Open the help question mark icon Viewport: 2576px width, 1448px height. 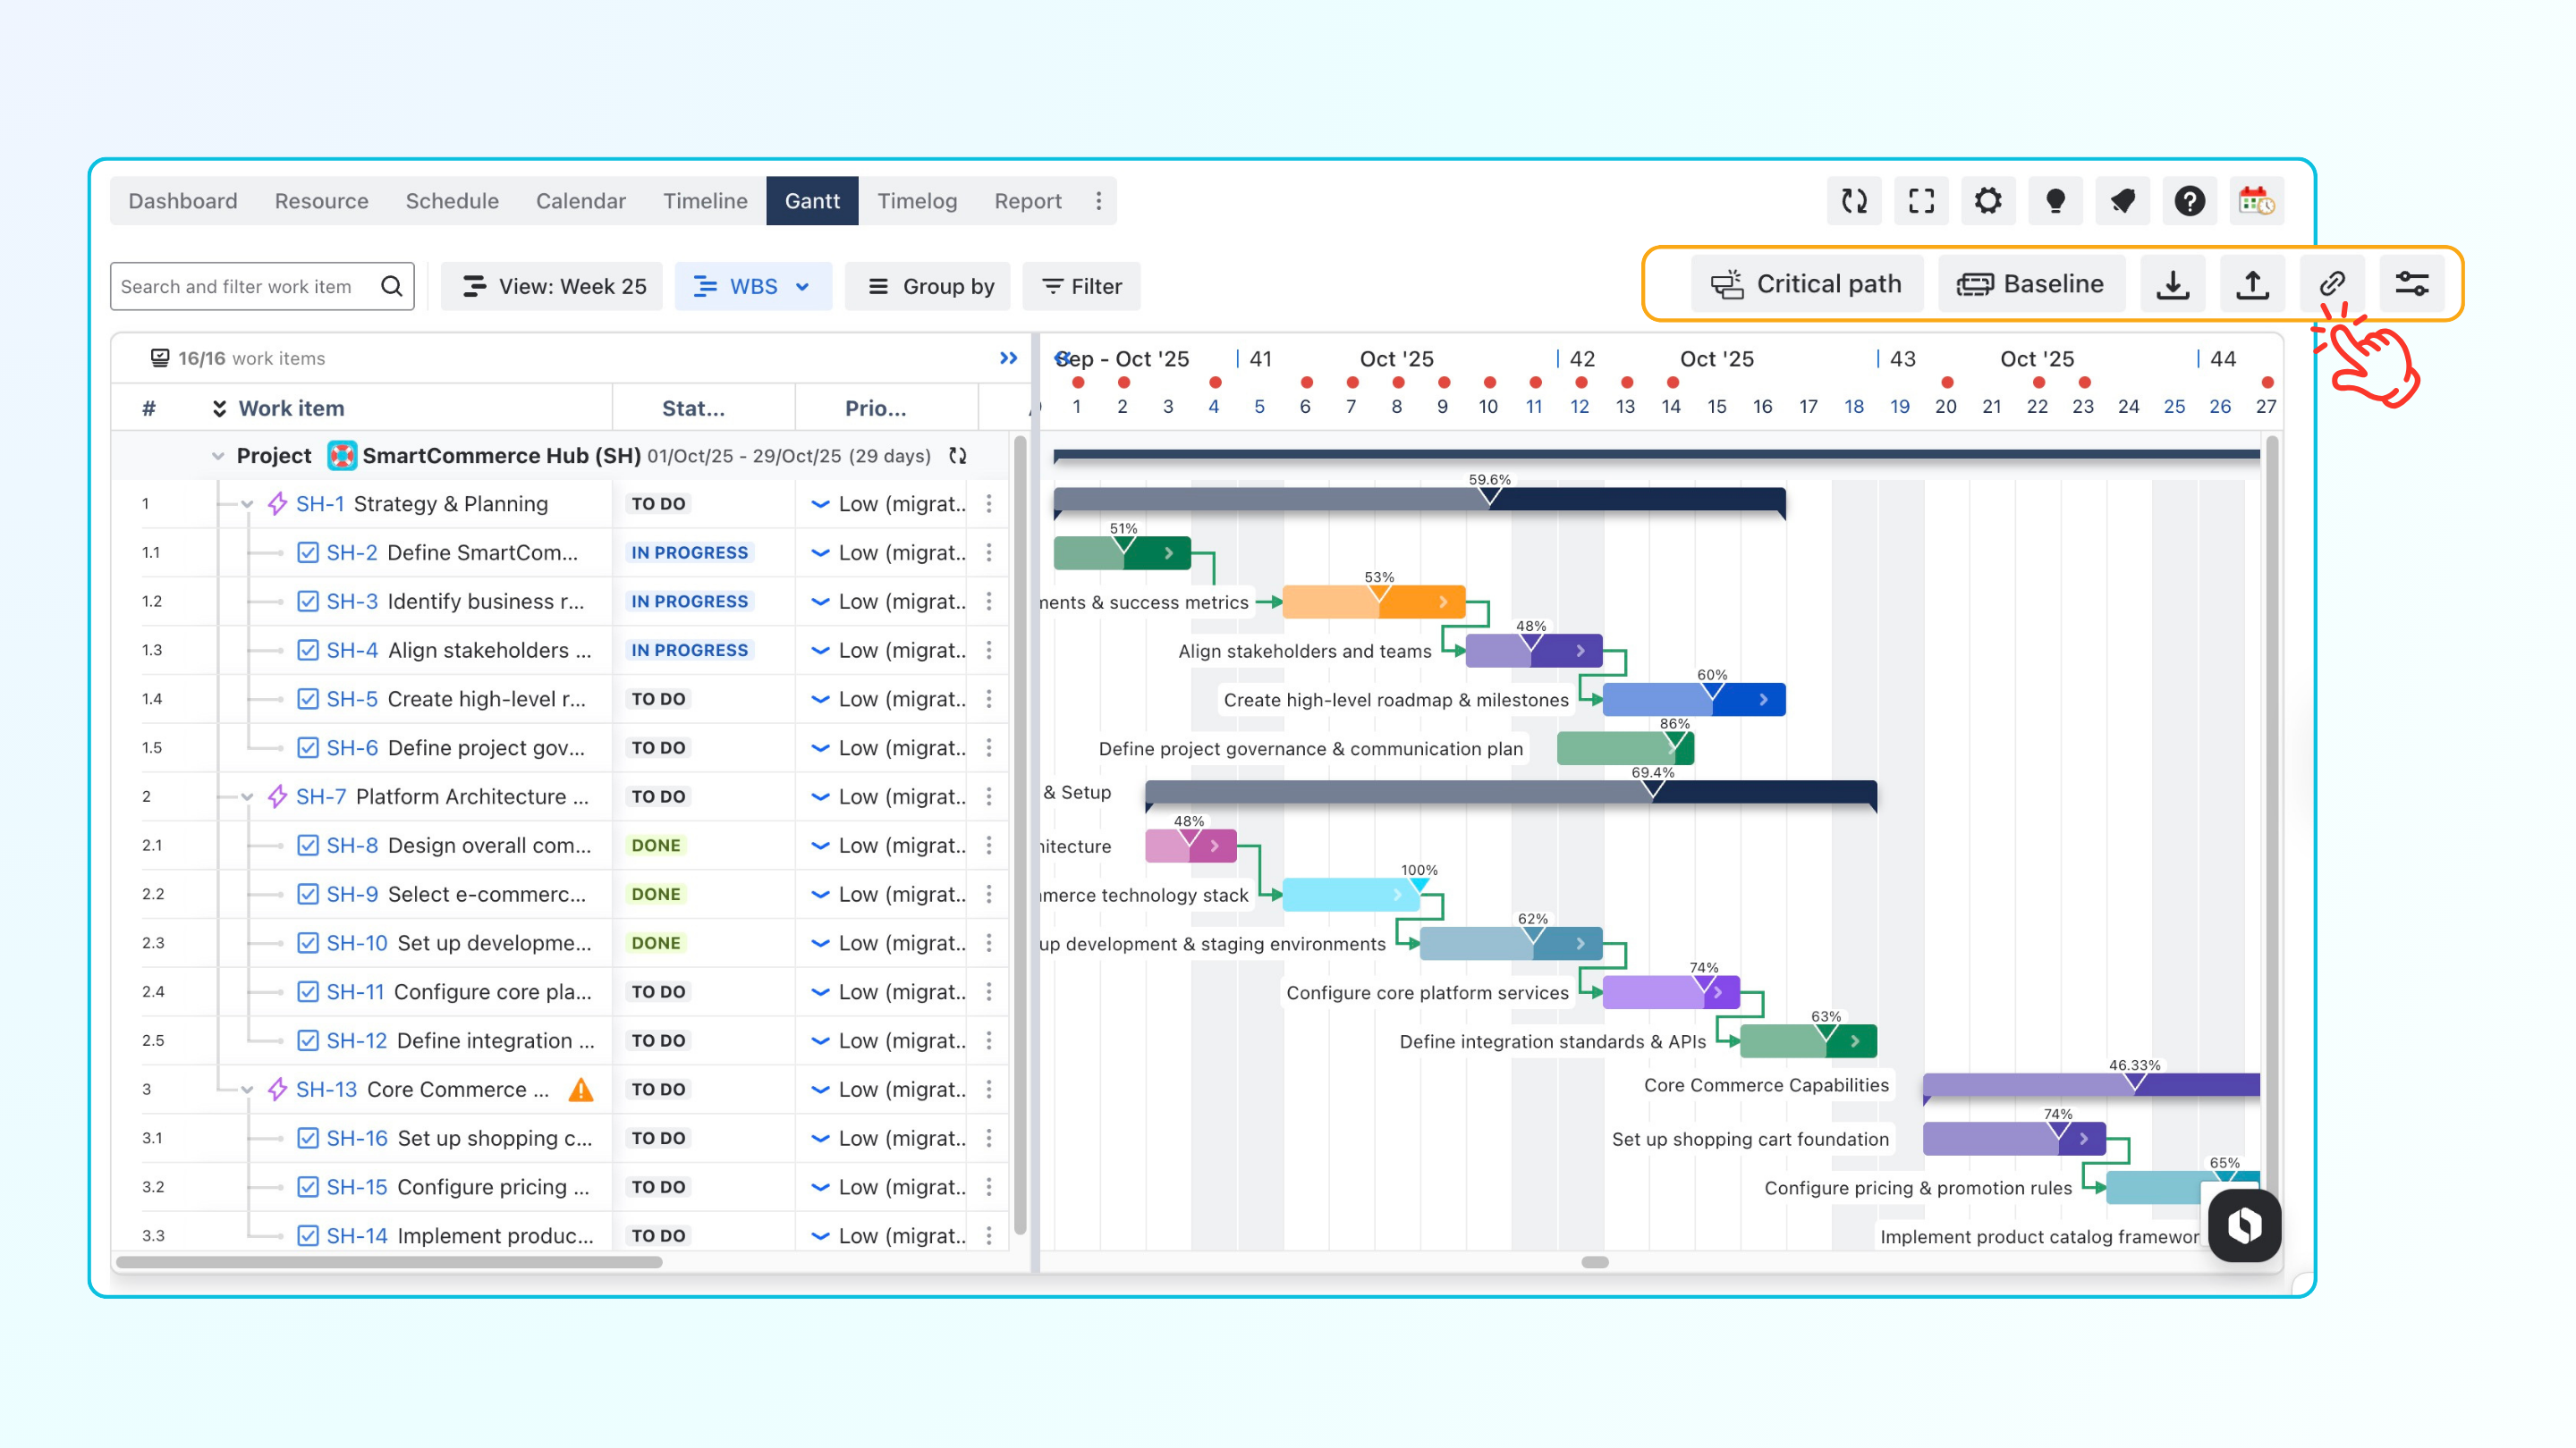click(2189, 201)
